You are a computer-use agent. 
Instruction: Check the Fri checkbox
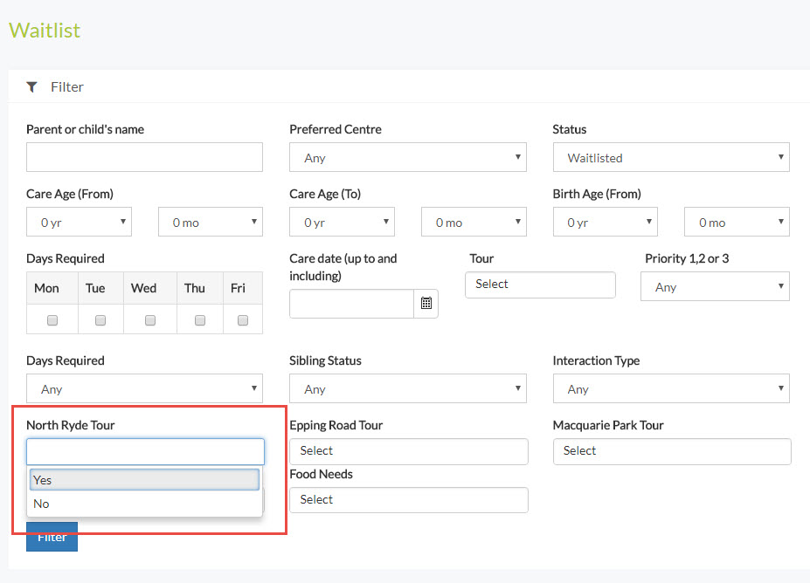click(243, 320)
